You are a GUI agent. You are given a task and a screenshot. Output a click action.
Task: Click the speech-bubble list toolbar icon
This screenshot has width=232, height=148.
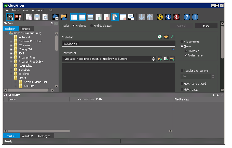131,17
